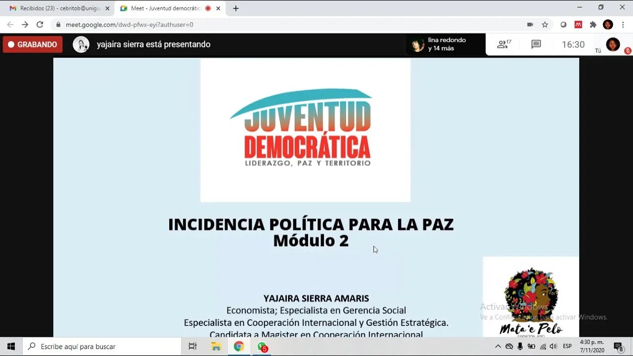Open the Chrome profile avatar
The height and width of the screenshot is (356, 633).
[x=608, y=25]
